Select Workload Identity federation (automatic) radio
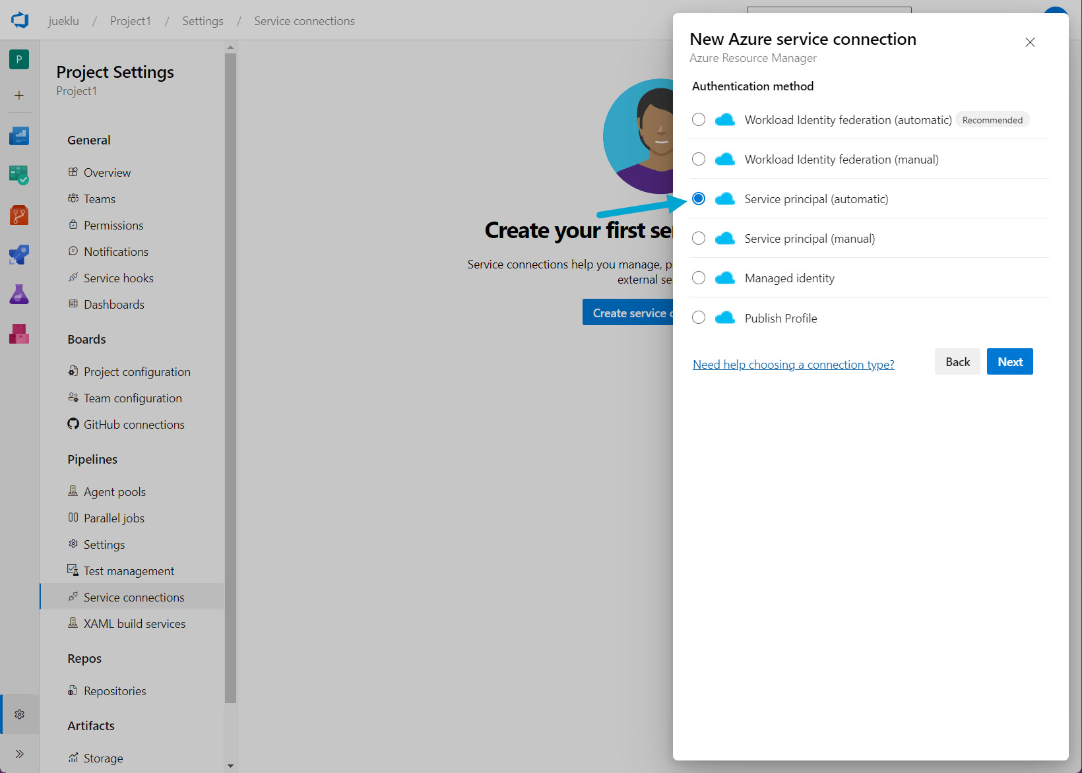Screen dimensions: 1082x773 pos(699,119)
